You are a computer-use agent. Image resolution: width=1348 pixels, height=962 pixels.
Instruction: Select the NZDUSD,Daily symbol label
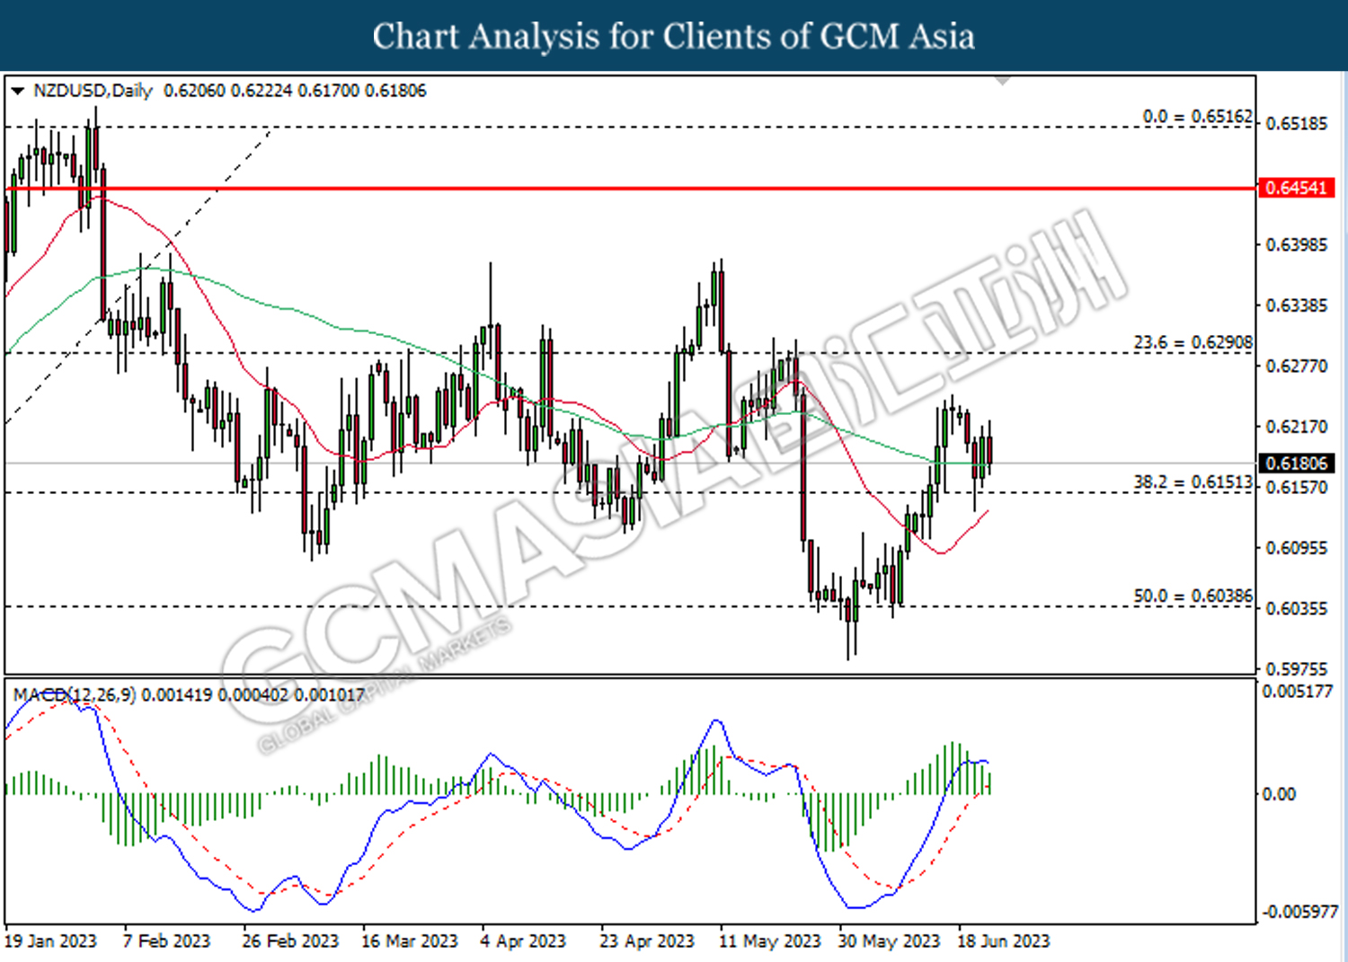[93, 91]
